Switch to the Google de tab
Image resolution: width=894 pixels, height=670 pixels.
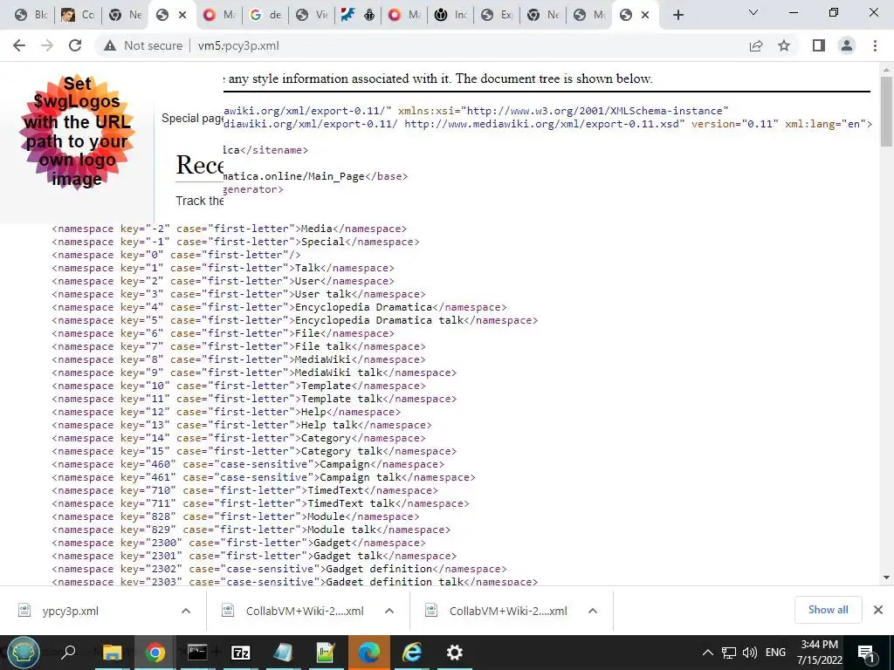[265, 15]
